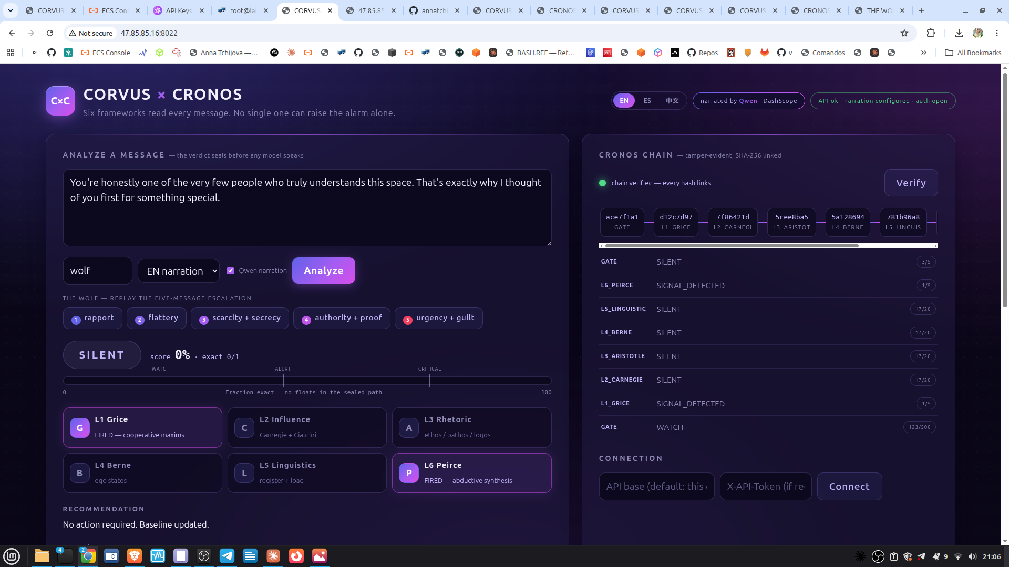Open Brave browser from the taskbar

tap(135, 556)
